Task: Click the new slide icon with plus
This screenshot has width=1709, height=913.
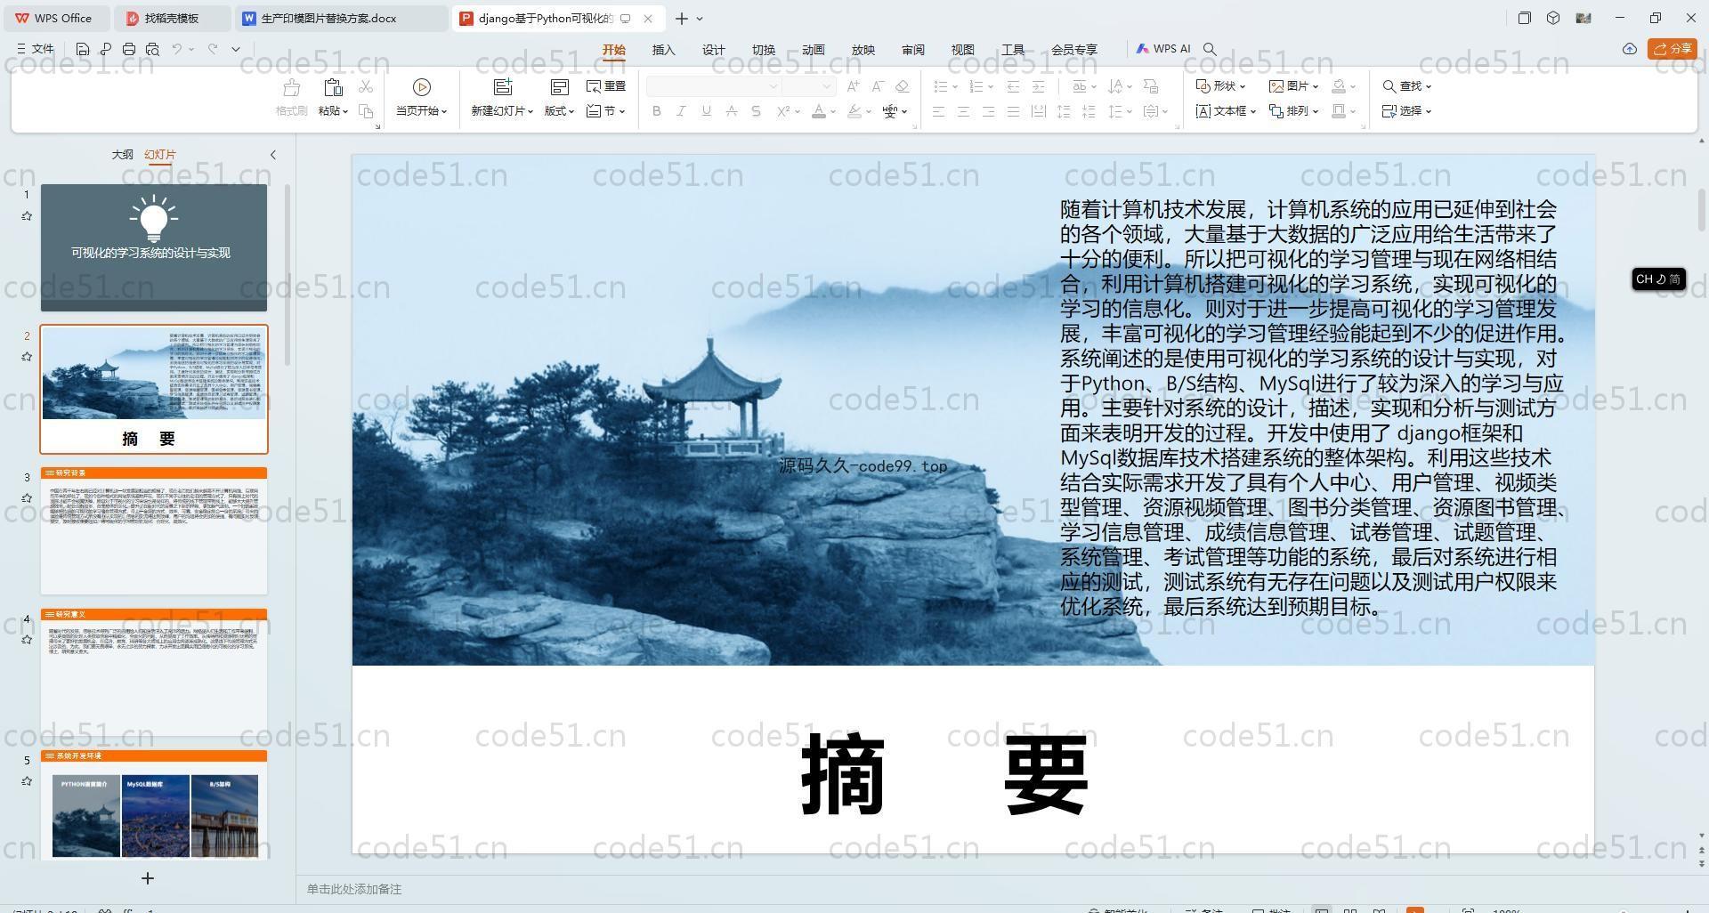Action: point(503,87)
